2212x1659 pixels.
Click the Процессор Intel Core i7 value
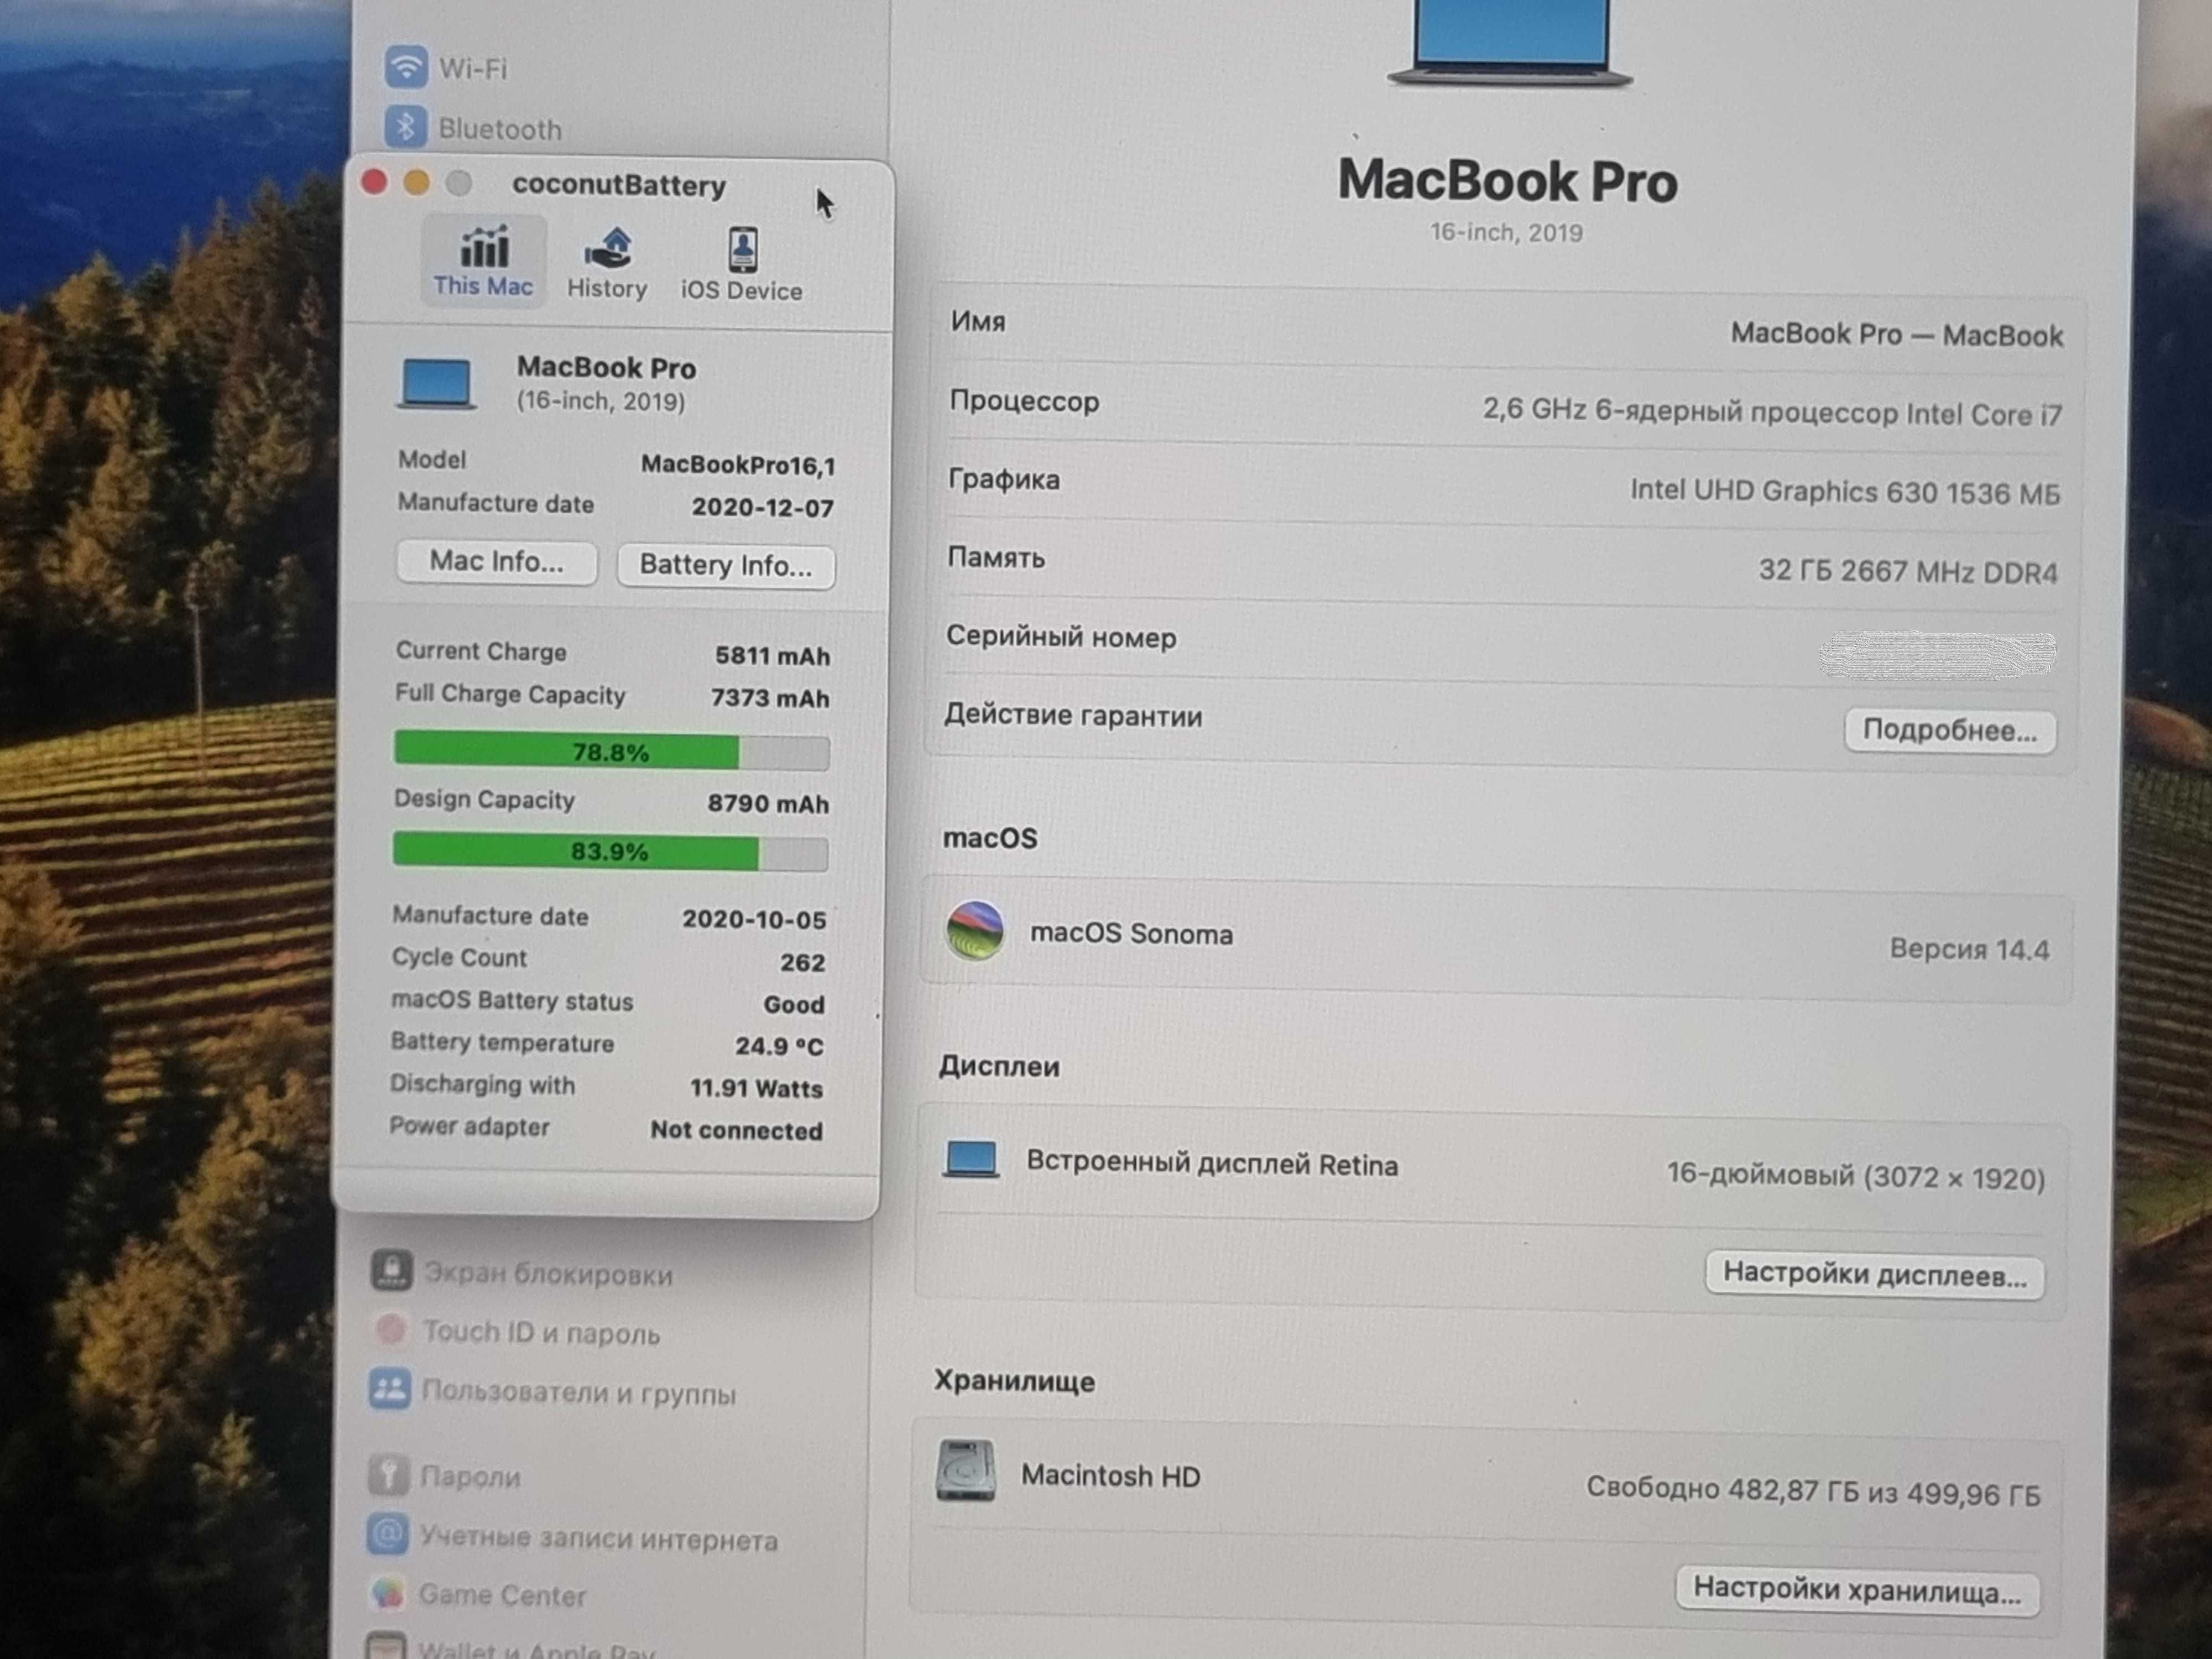coord(1772,412)
